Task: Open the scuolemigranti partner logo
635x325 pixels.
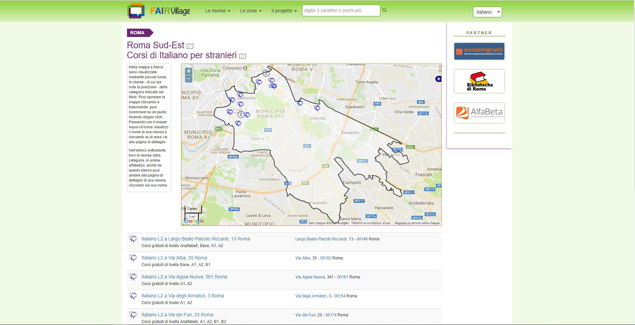Action: pyautogui.click(x=479, y=51)
